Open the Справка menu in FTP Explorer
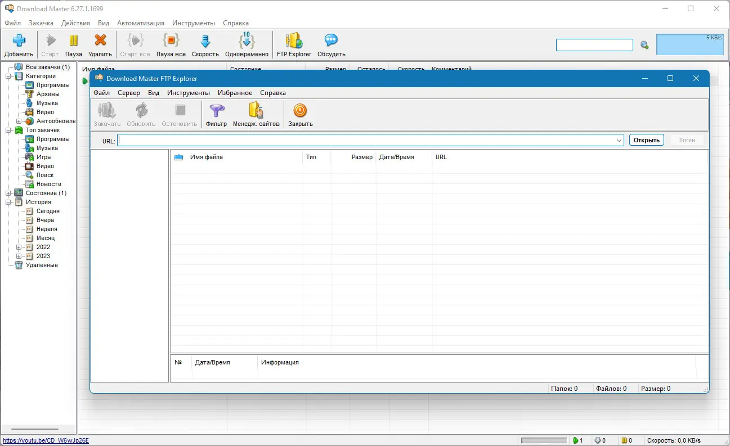This screenshot has width=730, height=446. [273, 93]
